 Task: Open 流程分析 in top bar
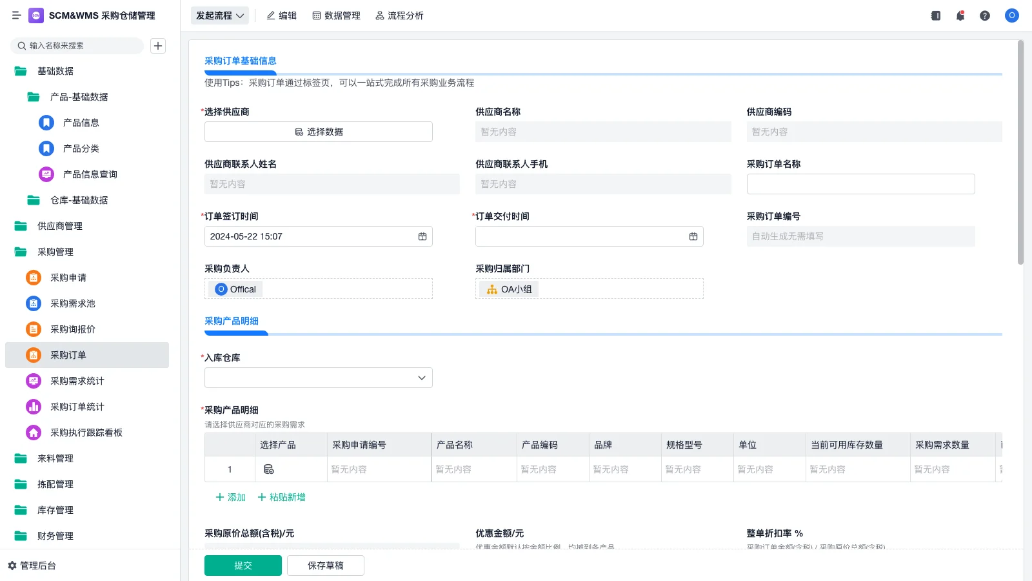coord(400,15)
